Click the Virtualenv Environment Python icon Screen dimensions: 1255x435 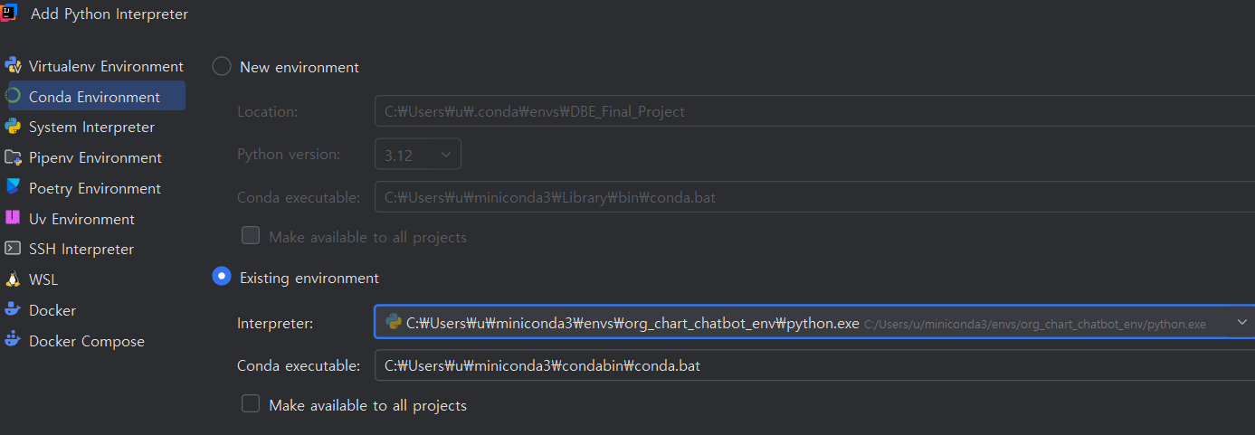click(13, 66)
